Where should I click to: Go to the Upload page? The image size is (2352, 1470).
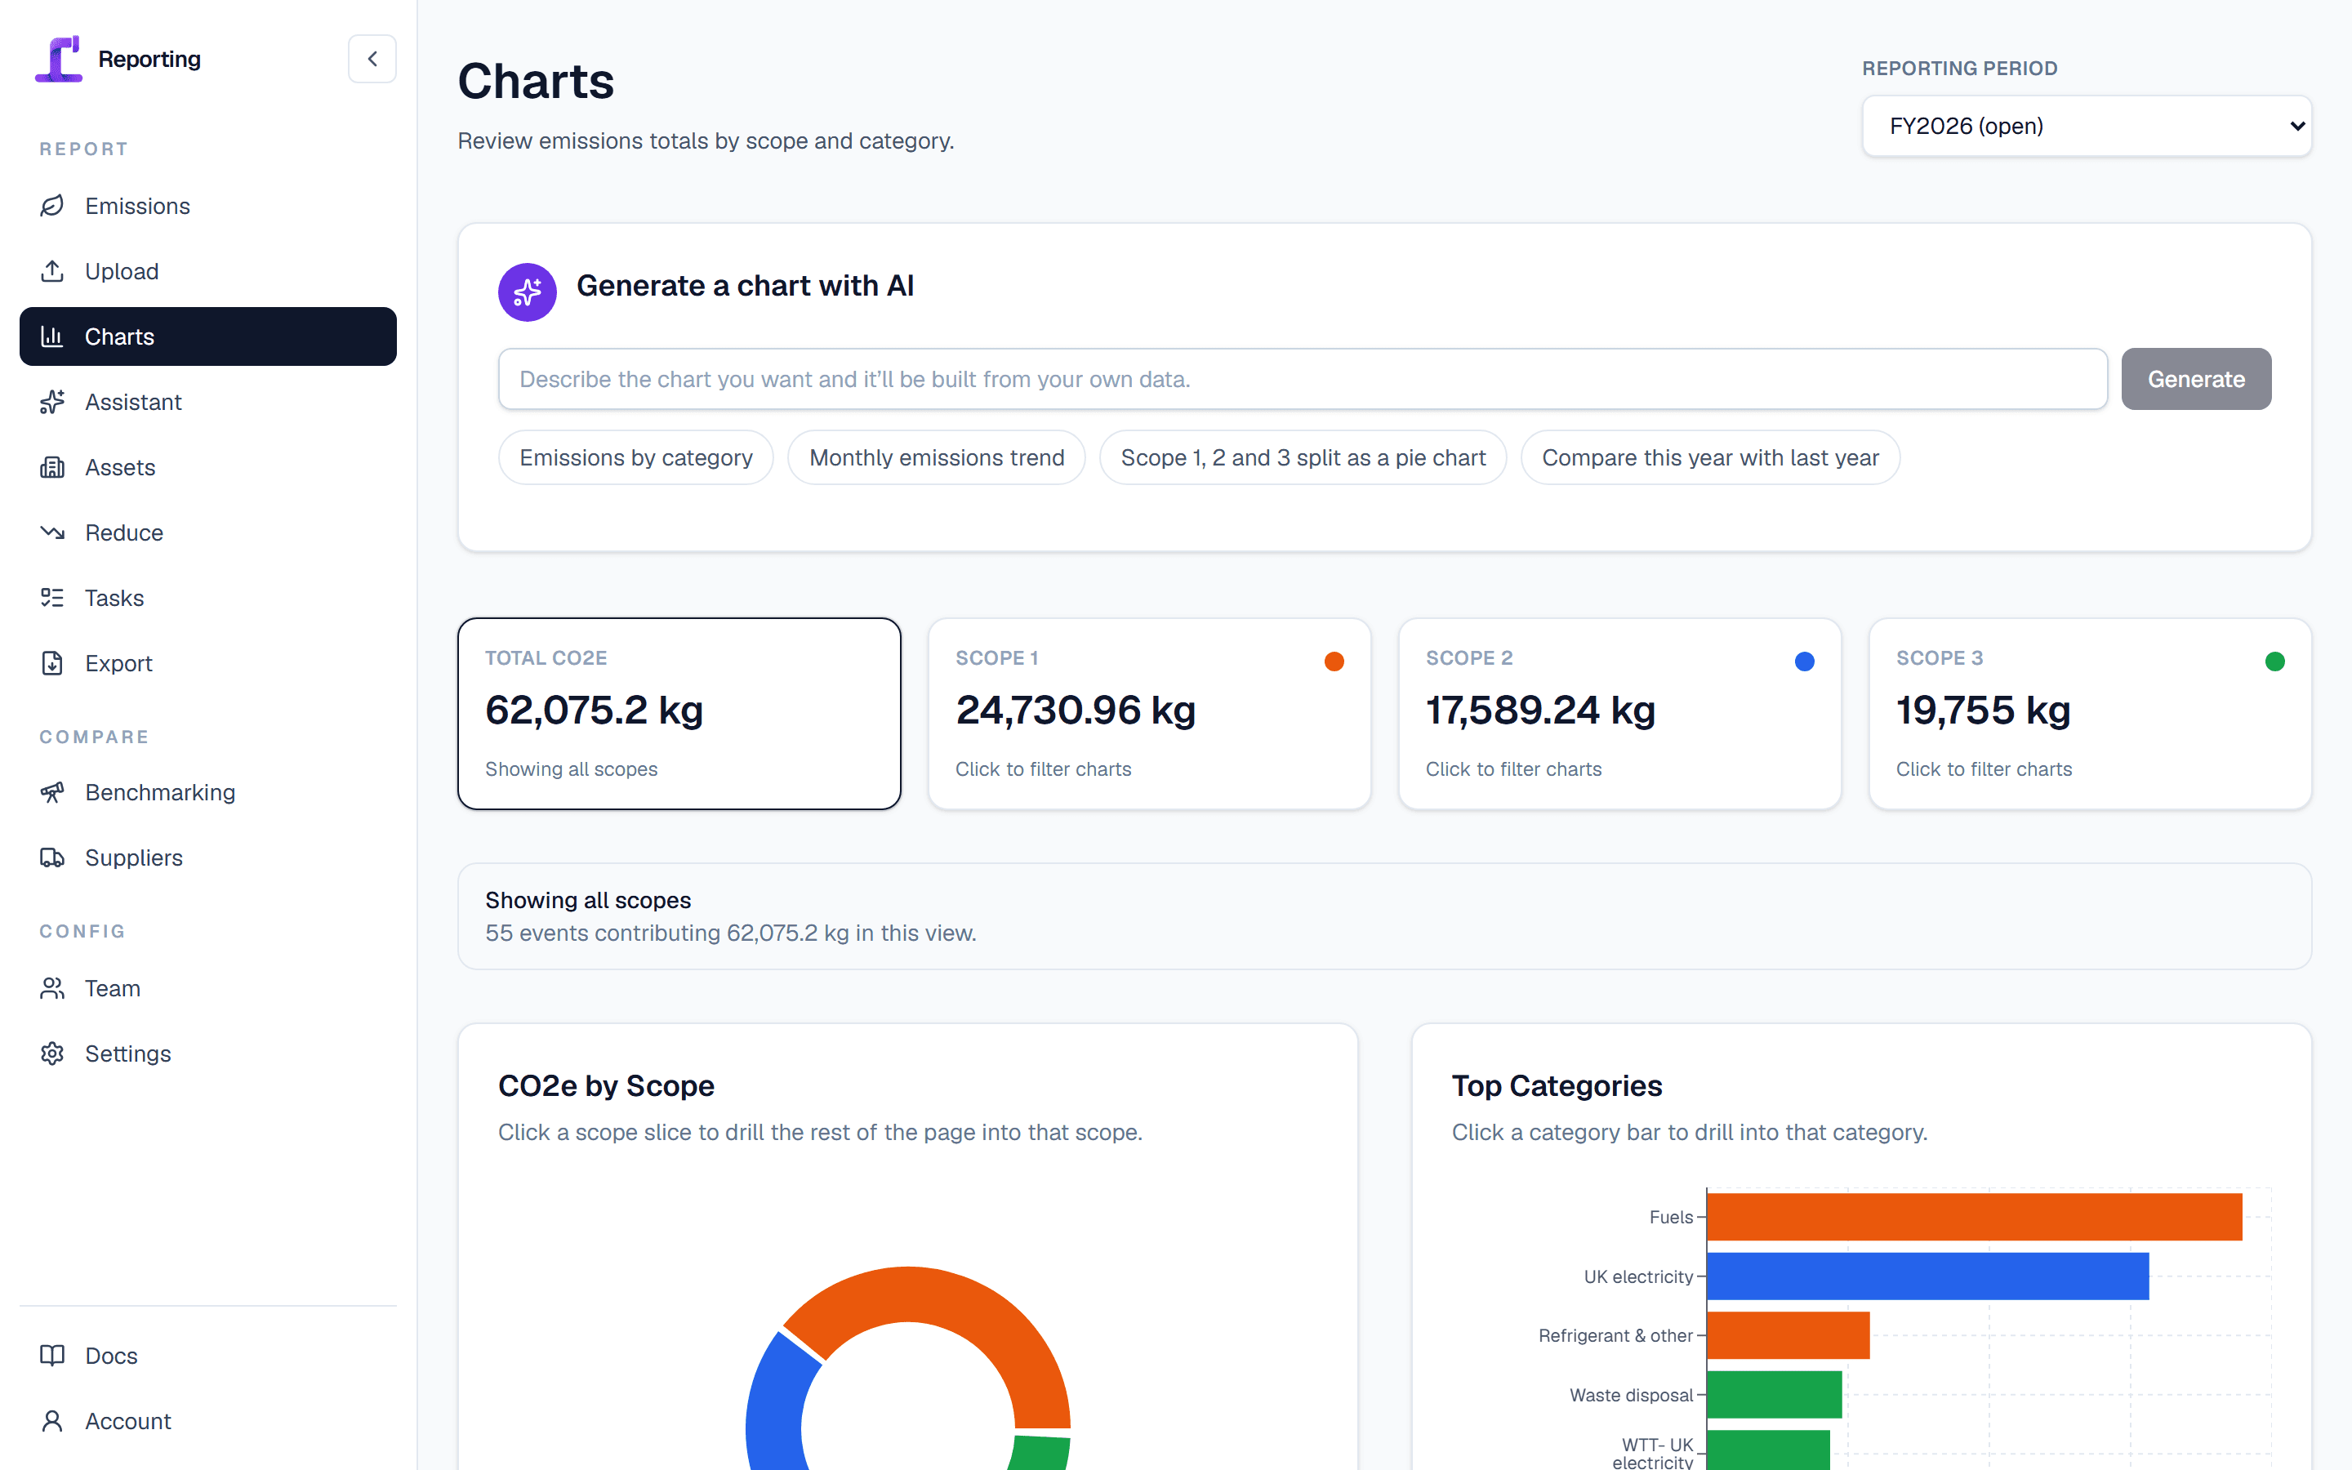pyautogui.click(x=208, y=271)
